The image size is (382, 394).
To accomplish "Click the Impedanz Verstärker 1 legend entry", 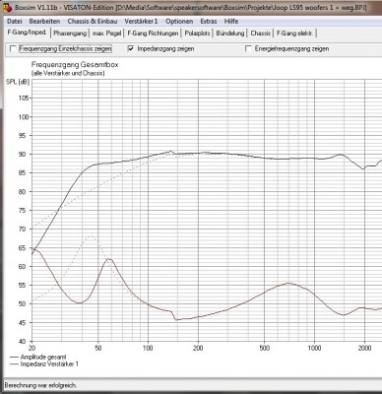I will pyautogui.click(x=44, y=364).
